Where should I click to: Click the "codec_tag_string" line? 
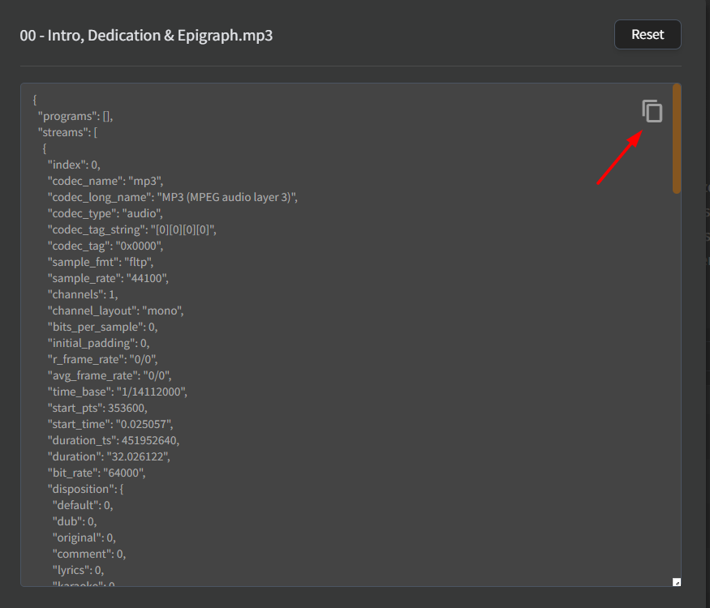131,229
